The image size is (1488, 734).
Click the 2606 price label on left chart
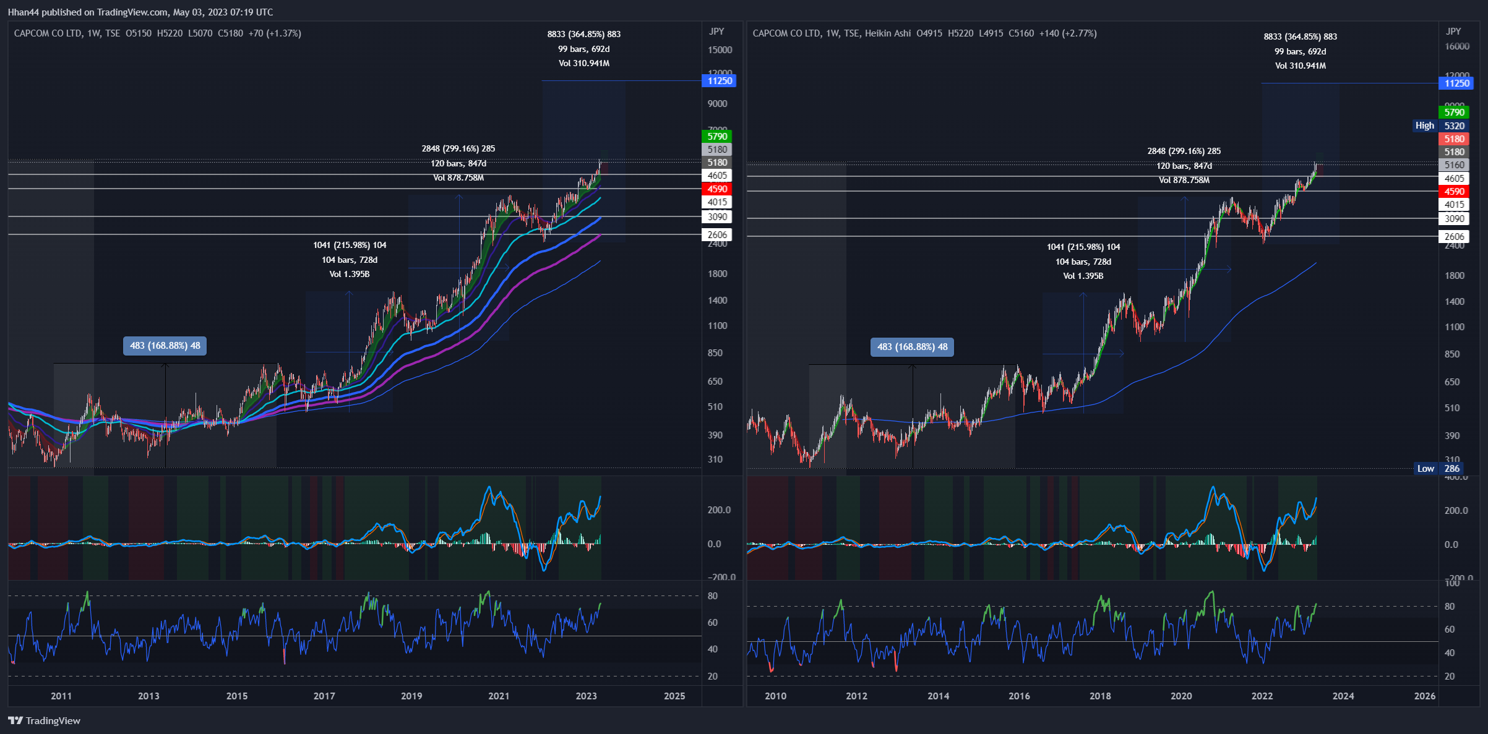pyautogui.click(x=717, y=235)
